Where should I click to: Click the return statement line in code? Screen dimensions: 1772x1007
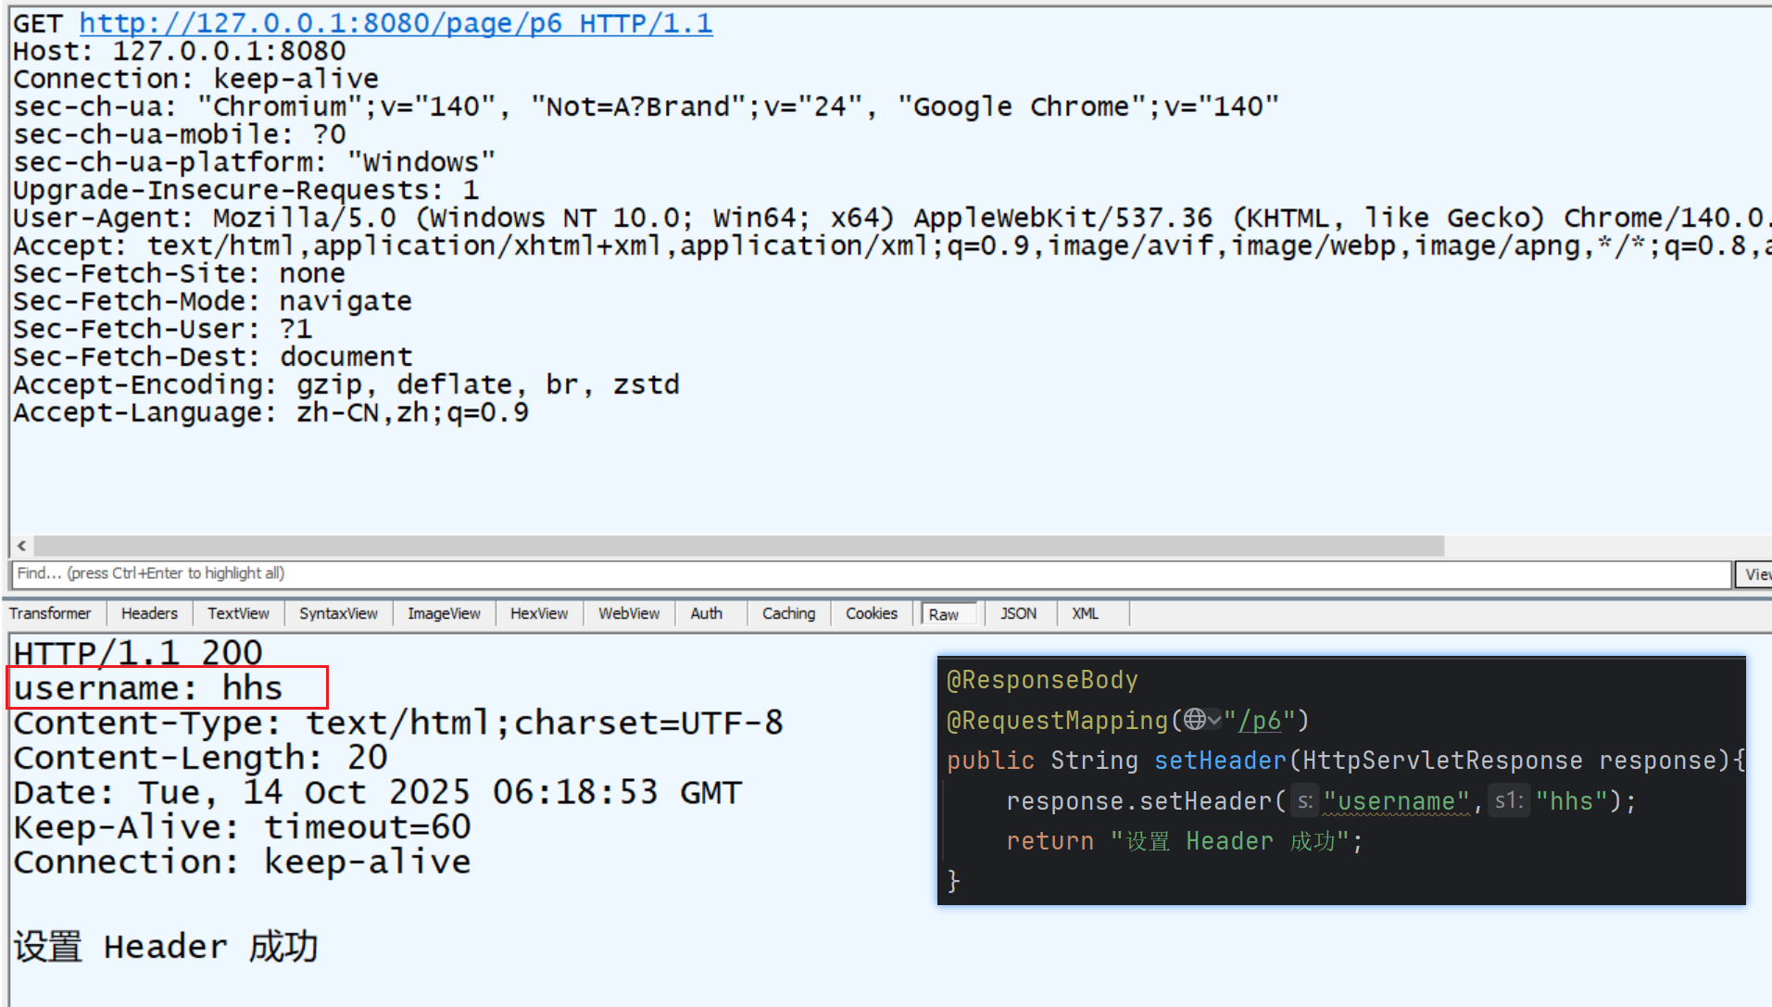click(x=1185, y=841)
